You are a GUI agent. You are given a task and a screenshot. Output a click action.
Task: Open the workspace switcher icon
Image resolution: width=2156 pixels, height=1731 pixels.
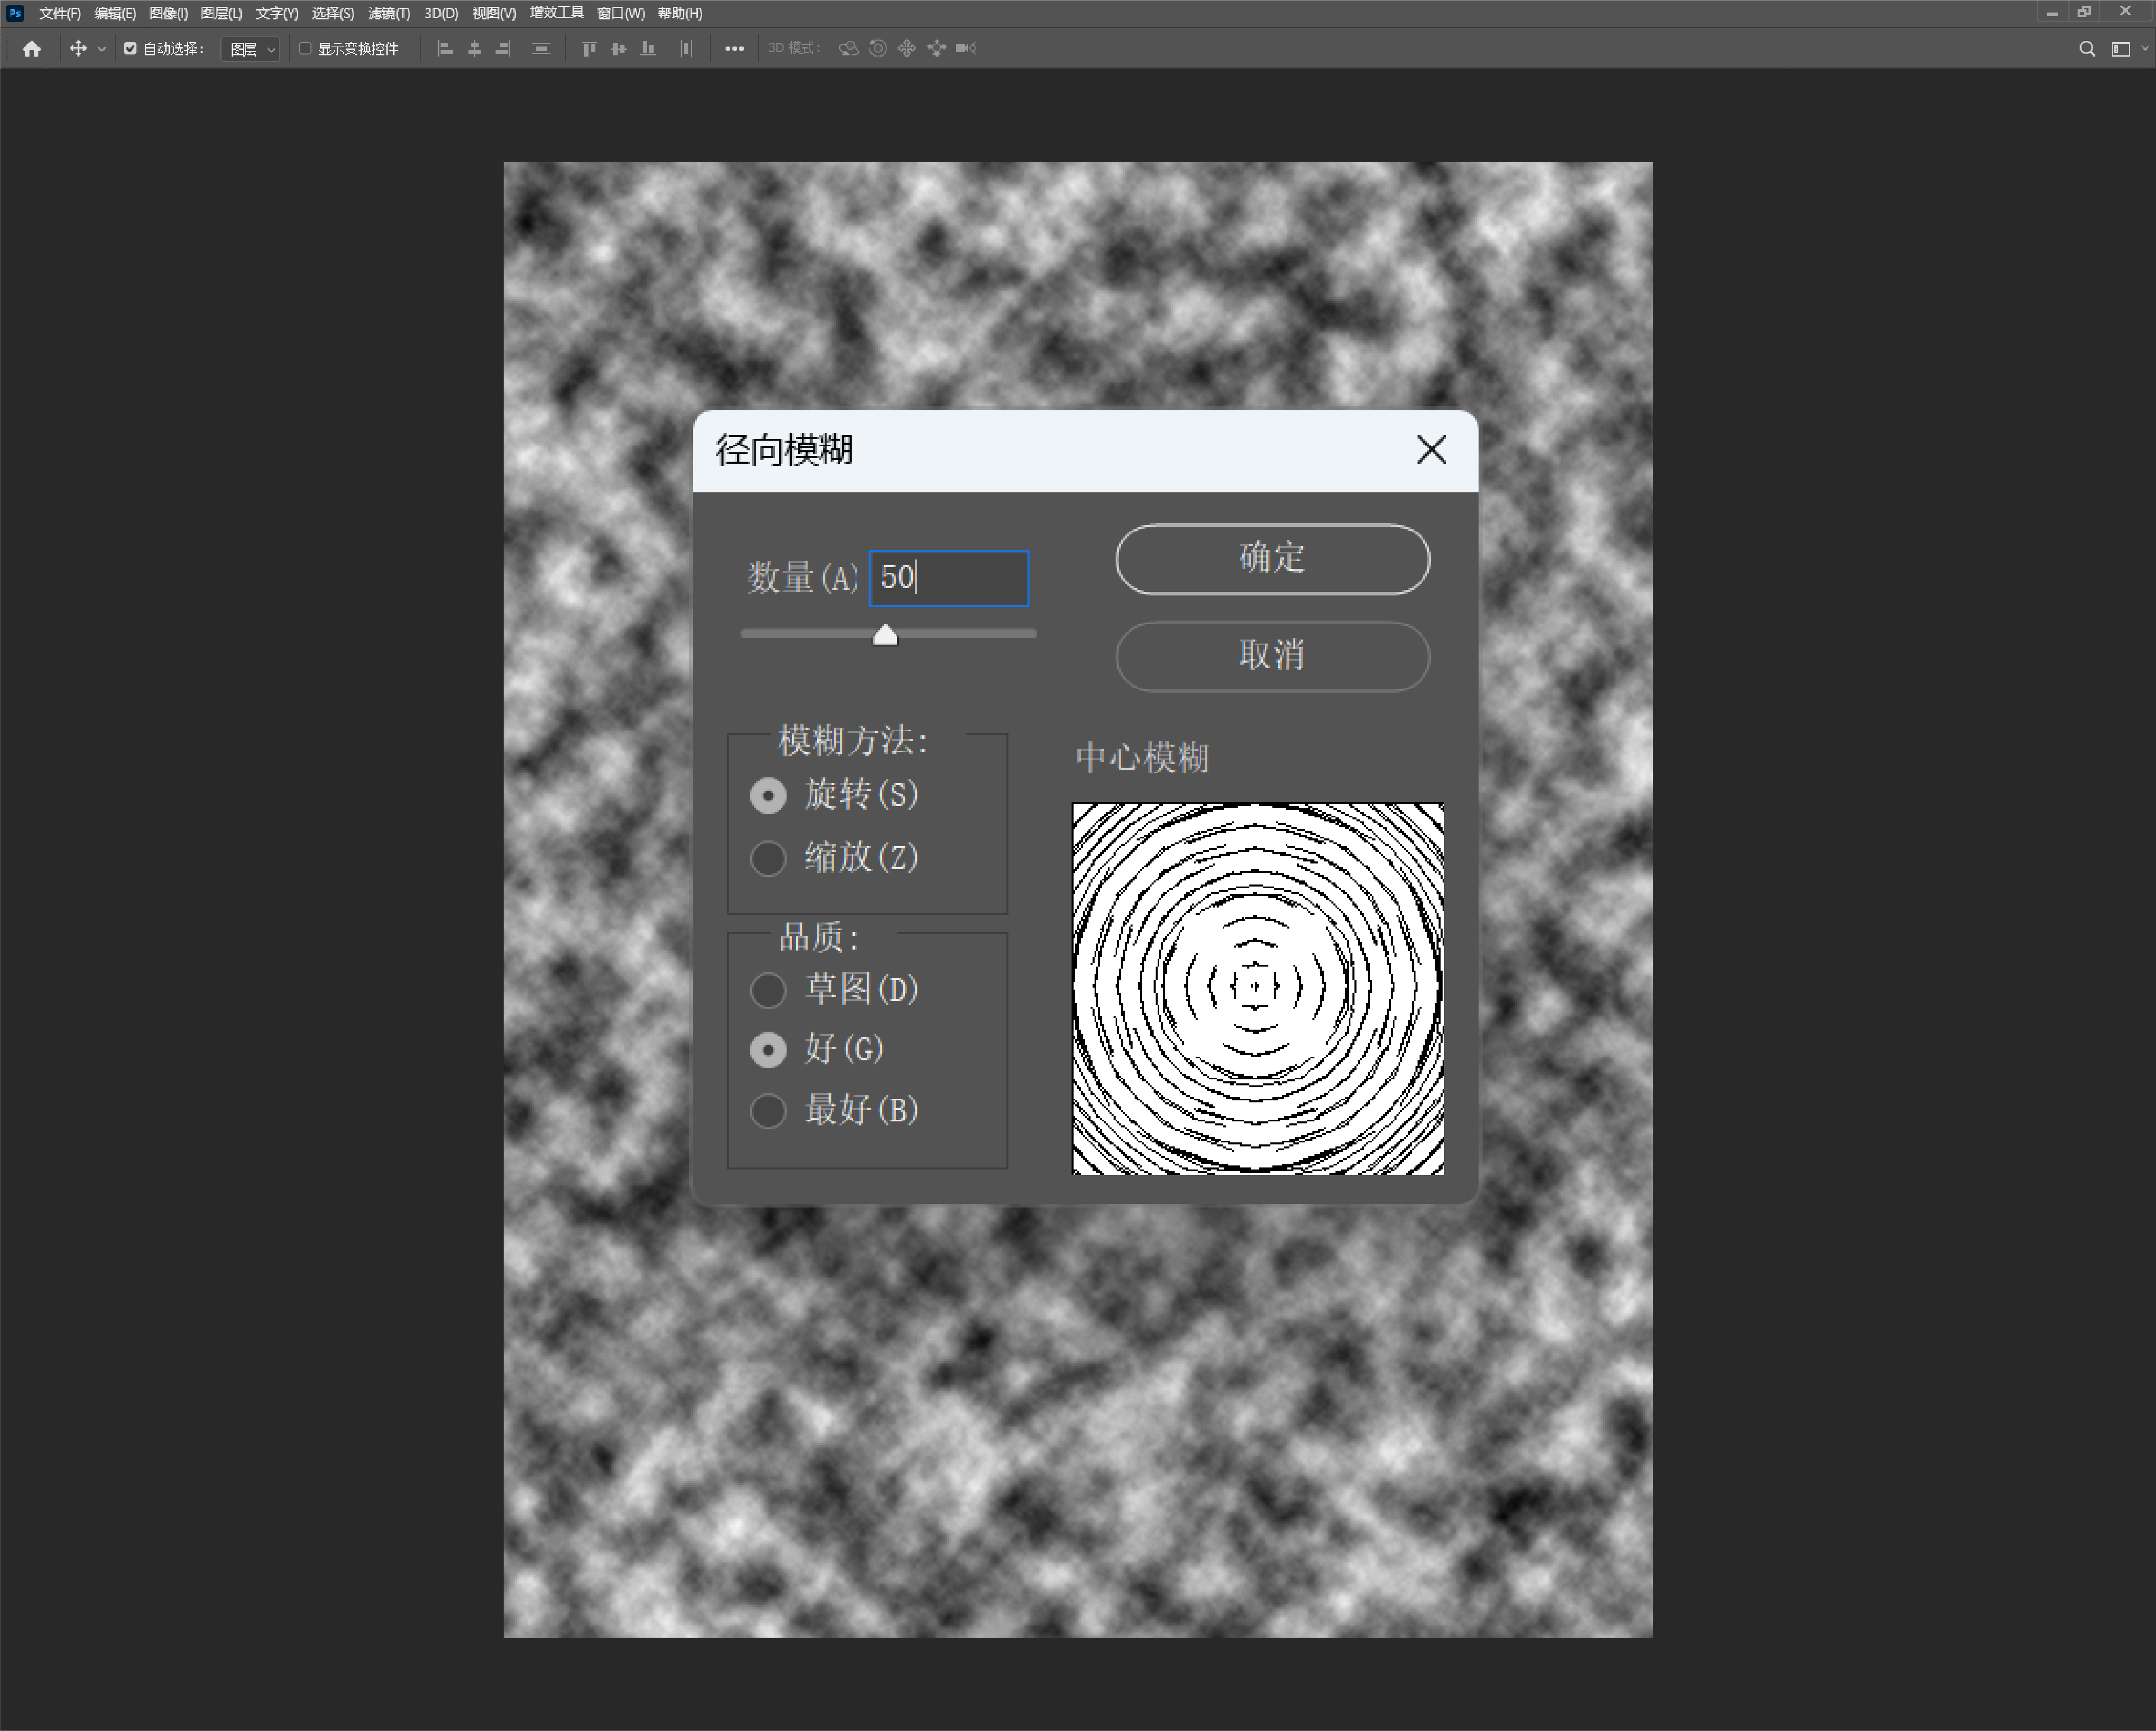tap(2120, 48)
